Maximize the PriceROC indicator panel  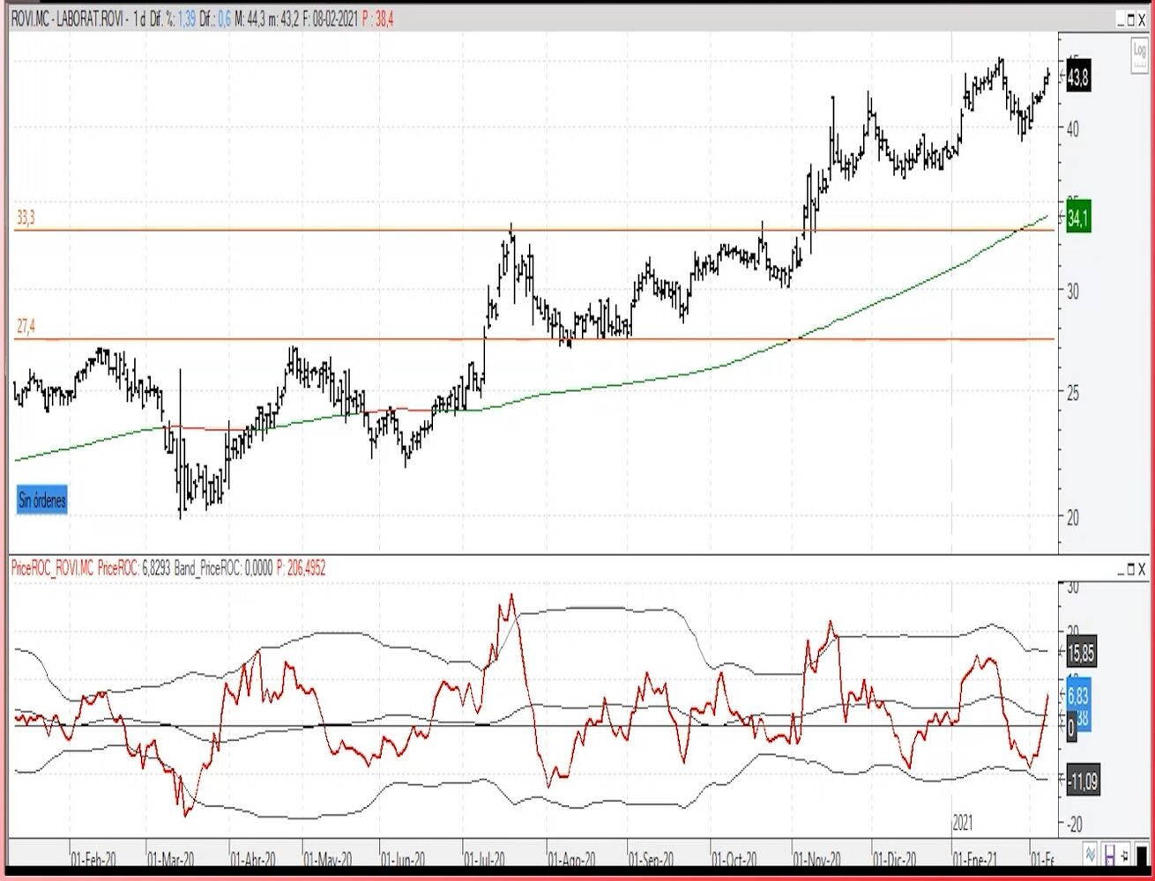click(x=1129, y=569)
